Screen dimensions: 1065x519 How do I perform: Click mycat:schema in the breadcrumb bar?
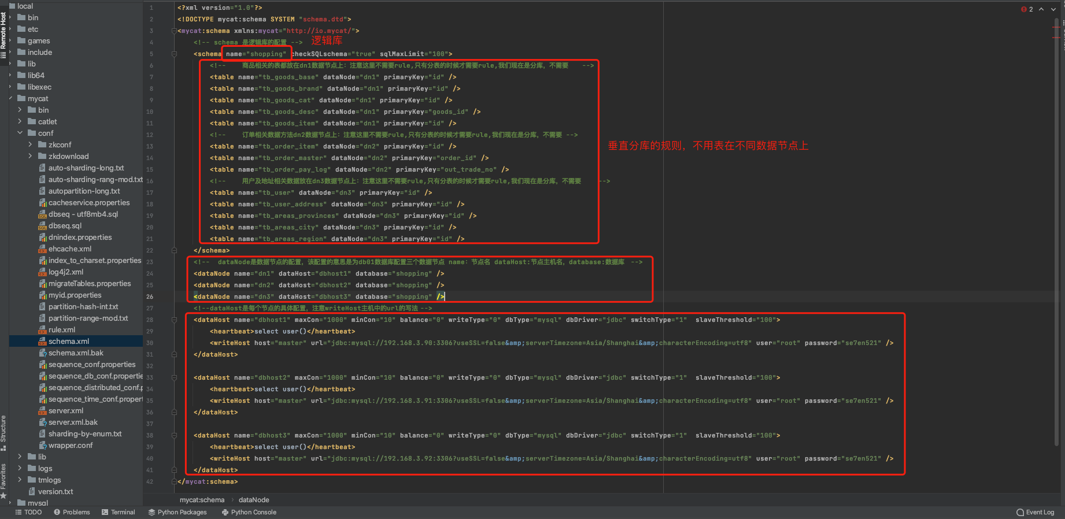point(202,500)
